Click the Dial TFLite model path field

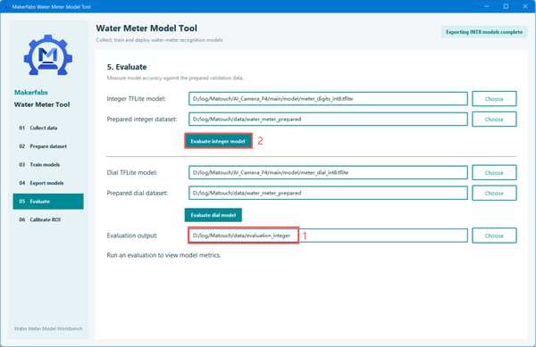[328, 173]
